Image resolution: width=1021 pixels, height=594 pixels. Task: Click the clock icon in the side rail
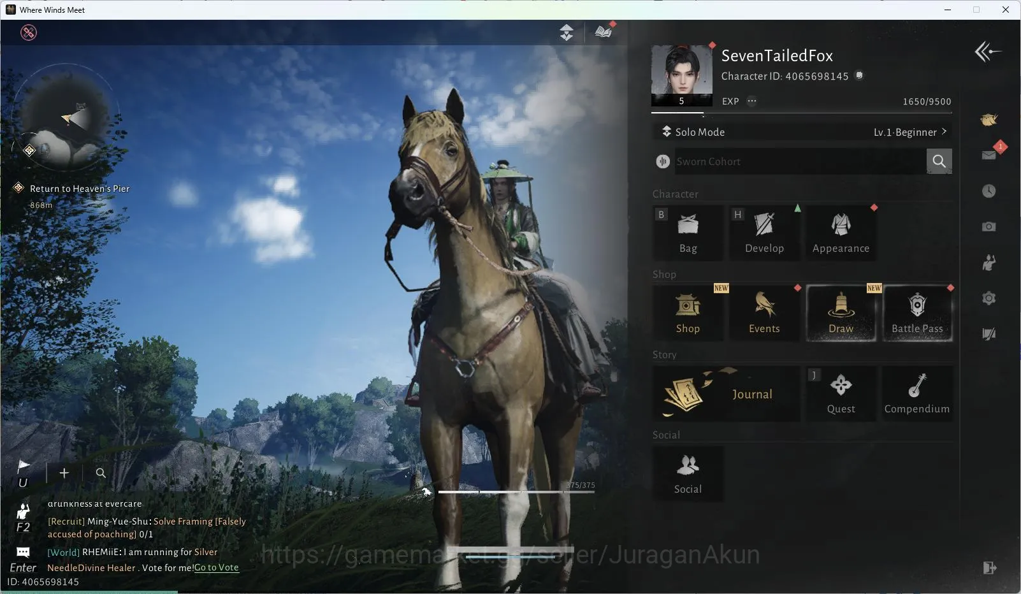click(989, 191)
